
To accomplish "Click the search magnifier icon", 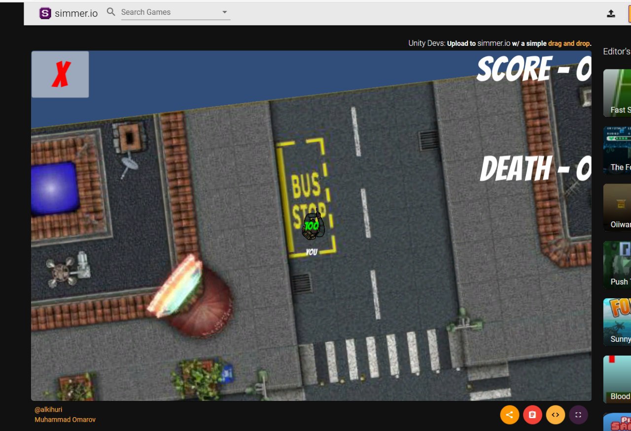I will (111, 12).
